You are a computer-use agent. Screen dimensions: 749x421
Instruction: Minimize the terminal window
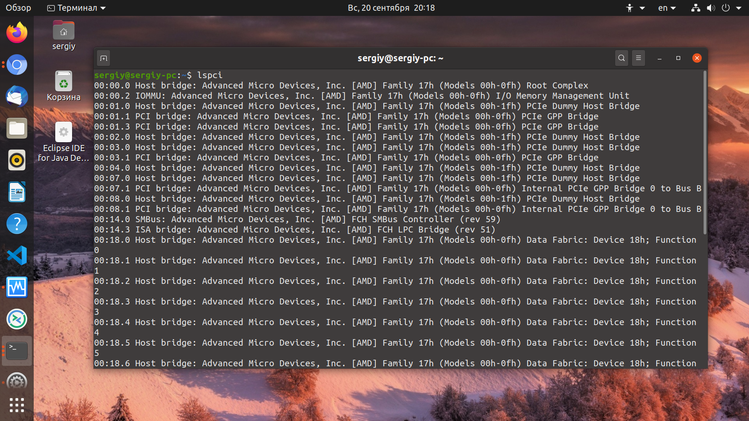(x=660, y=58)
